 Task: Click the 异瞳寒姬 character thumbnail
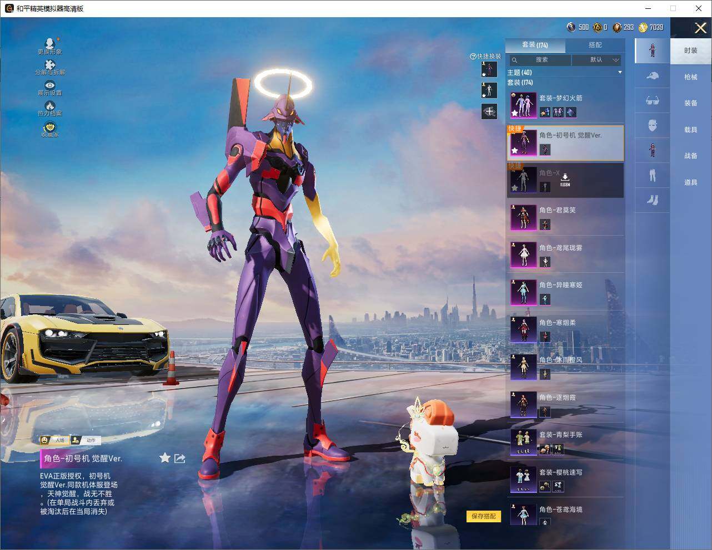524,292
